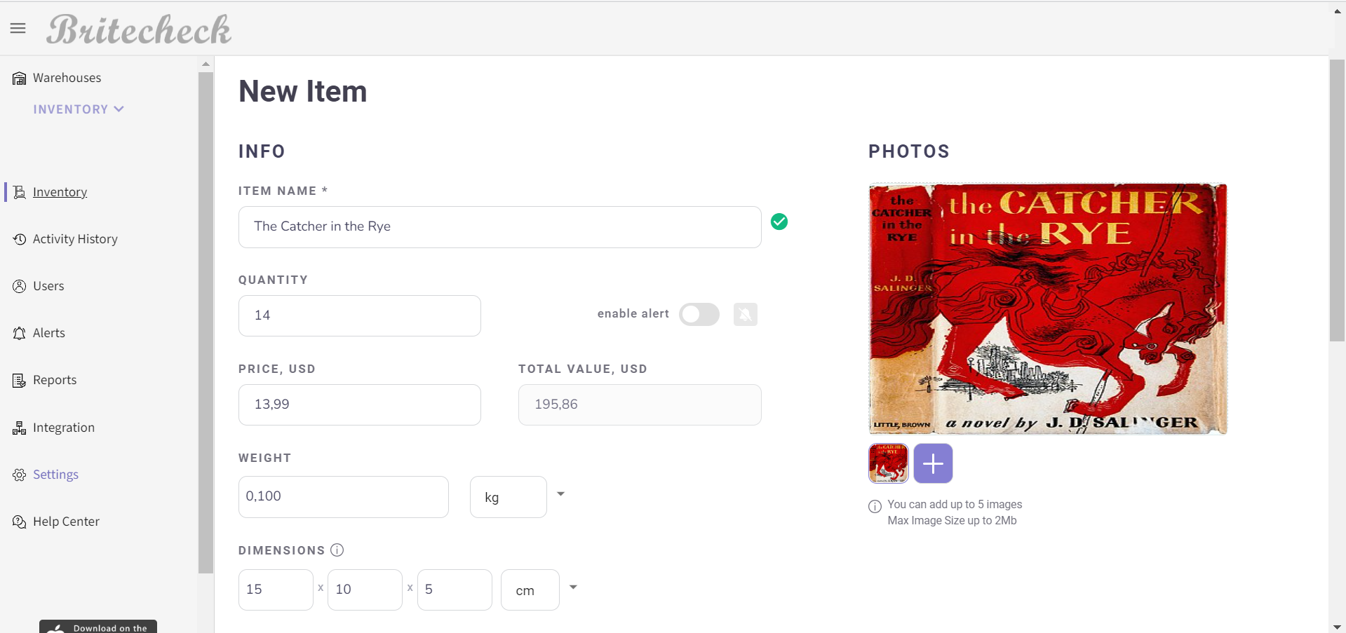Select the Catcher in the Rye thumbnail
Image resolution: width=1346 pixels, height=633 pixels.
pos(889,463)
